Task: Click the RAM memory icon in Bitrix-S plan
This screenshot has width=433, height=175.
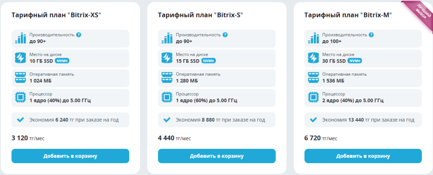Action: pyautogui.click(x=167, y=77)
